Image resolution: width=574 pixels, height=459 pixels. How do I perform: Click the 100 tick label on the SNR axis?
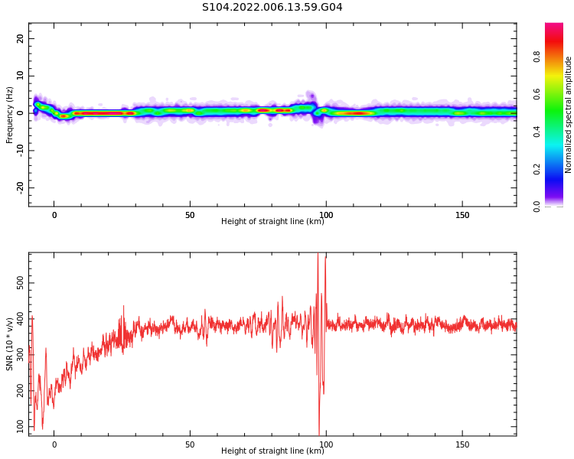[x=20, y=426]
